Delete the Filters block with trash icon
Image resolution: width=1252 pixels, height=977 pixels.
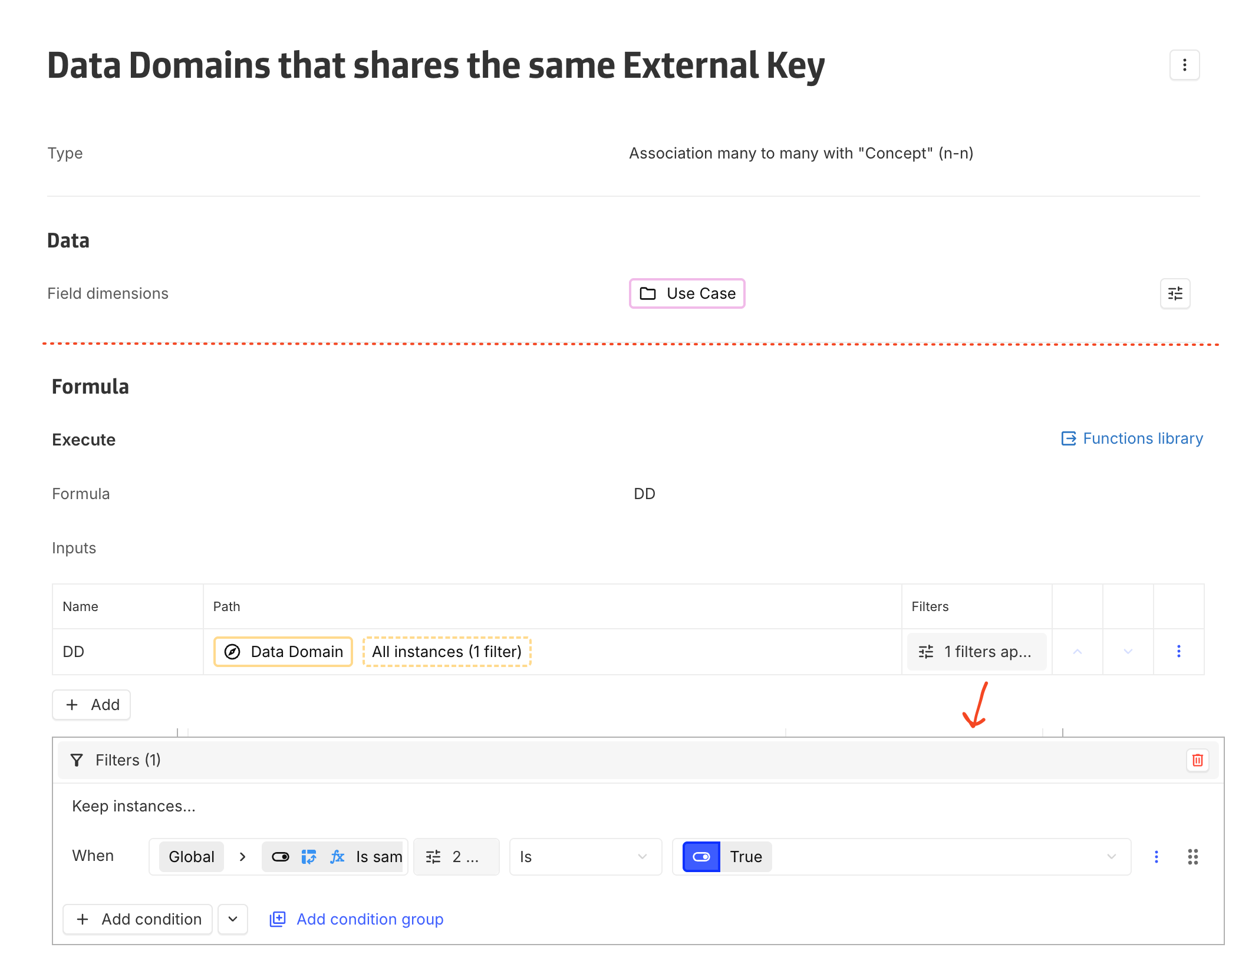(1197, 760)
